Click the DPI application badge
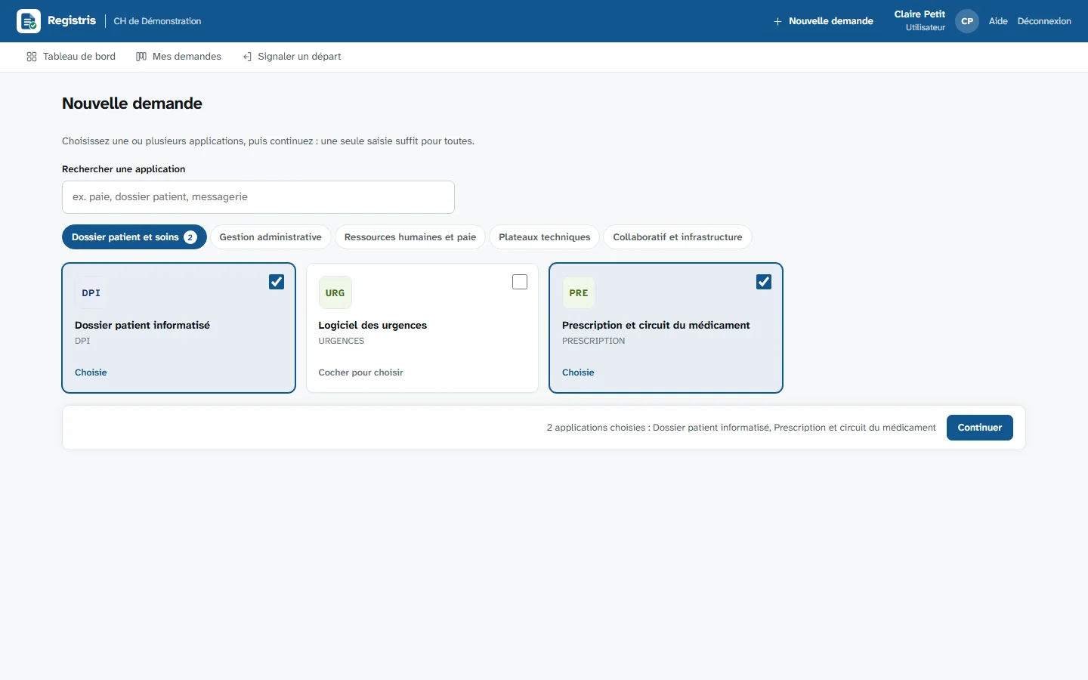The height and width of the screenshot is (680, 1088). click(91, 293)
